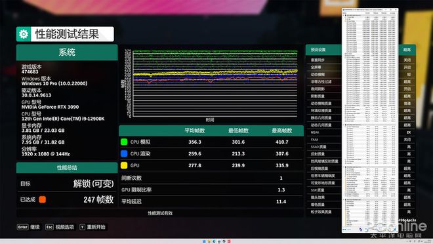Open File Explorer from the taskbar
433x244 pixels.
[x=209, y=241]
